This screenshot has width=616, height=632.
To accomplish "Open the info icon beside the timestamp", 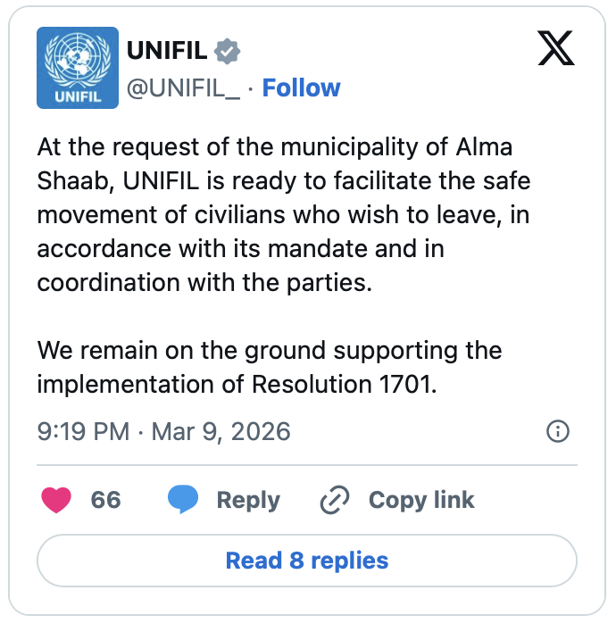I will 557,432.
